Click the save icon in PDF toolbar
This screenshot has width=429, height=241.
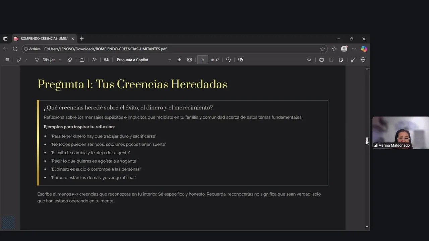point(331,60)
